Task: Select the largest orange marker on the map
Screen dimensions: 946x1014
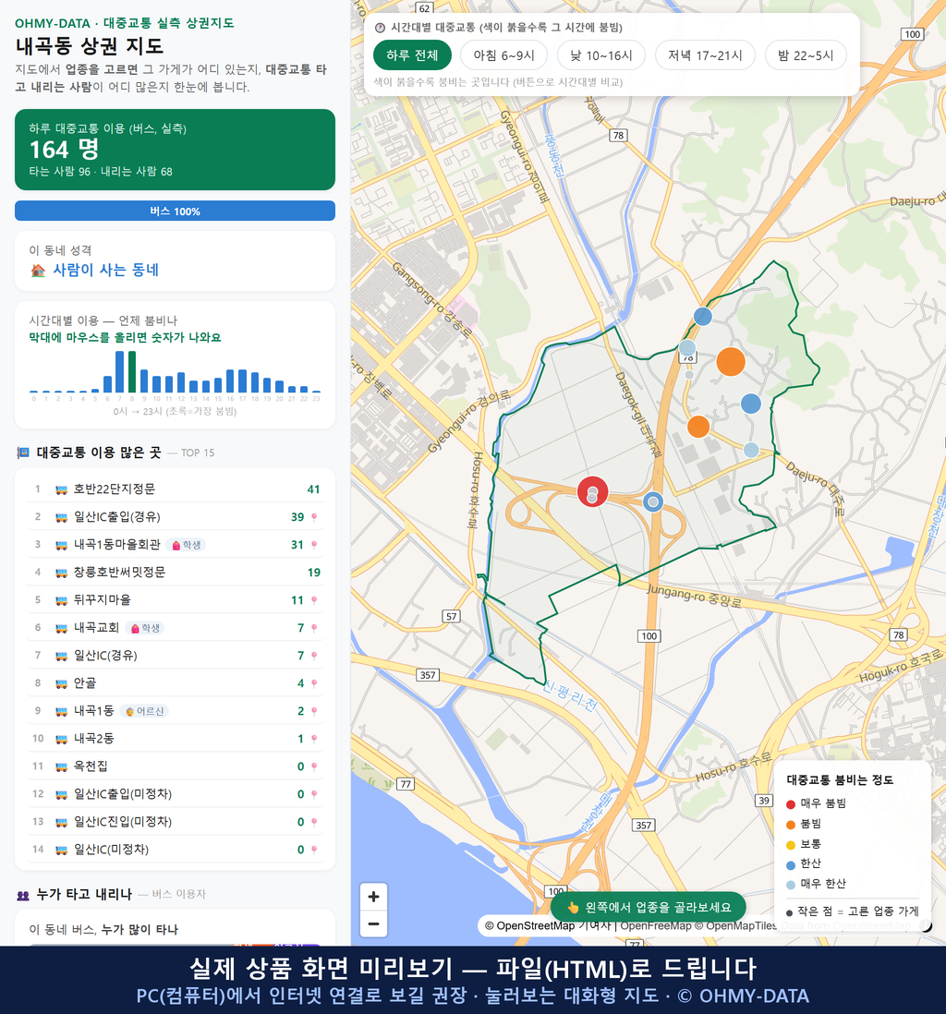Action: point(731,361)
